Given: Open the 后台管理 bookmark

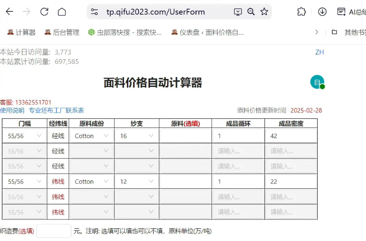Looking at the screenshot, I should pos(62,32).
